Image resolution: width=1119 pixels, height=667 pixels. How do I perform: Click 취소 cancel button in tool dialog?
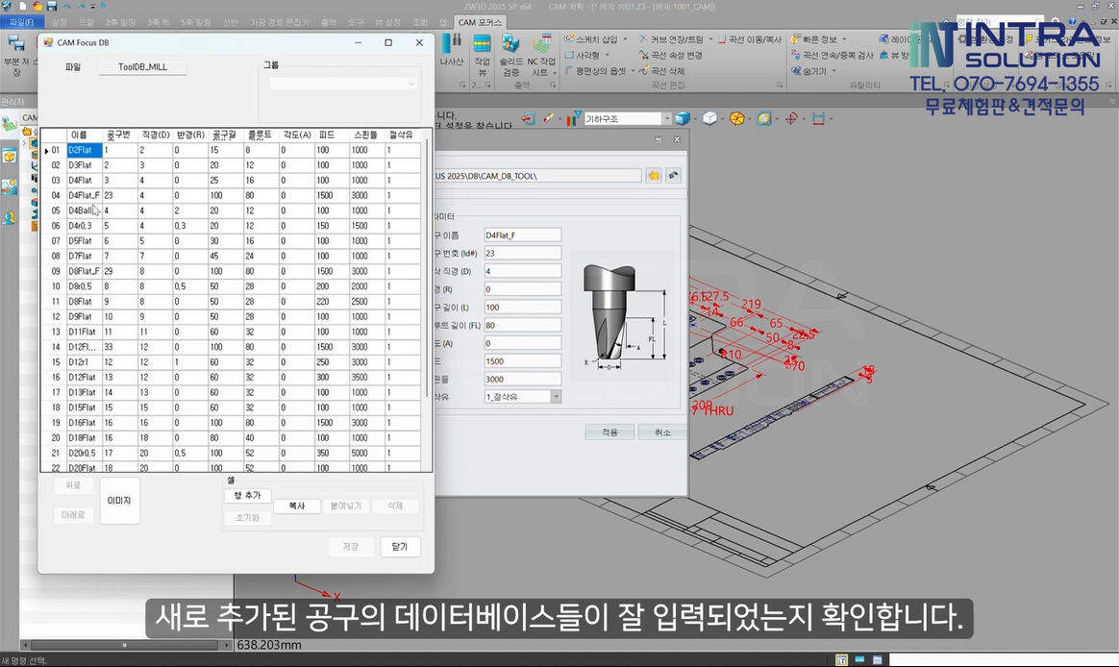663,432
